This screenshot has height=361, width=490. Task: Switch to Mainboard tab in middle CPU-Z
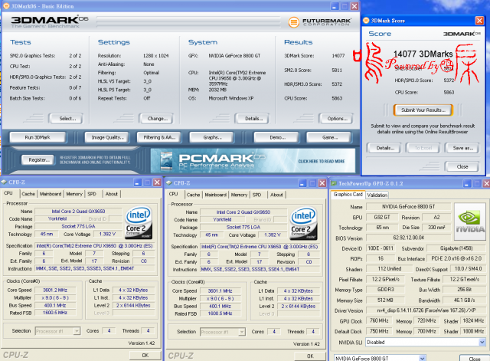215,195
